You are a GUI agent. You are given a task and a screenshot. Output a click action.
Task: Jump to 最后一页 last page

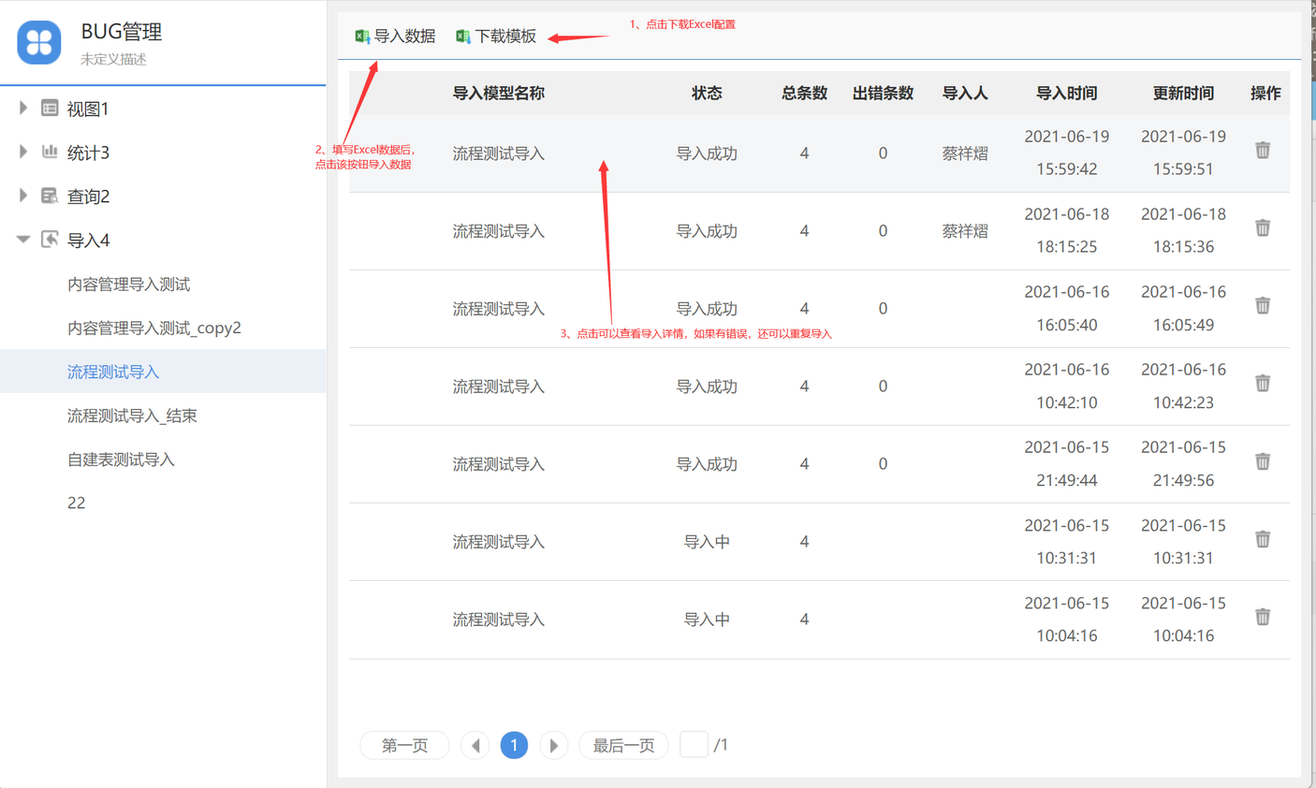tap(623, 745)
